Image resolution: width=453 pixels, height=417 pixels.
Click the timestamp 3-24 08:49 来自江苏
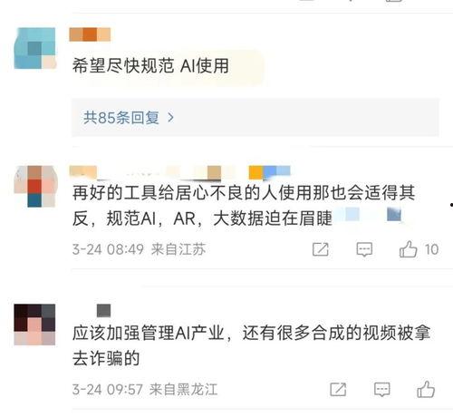(139, 249)
